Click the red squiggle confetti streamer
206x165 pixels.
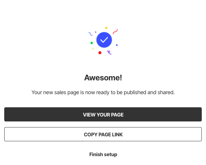[115, 32]
